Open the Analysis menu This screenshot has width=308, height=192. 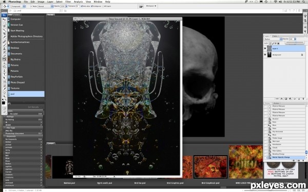click(x=78, y=2)
